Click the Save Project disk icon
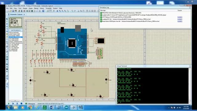The height and width of the screenshot is (111, 197). 13,11
